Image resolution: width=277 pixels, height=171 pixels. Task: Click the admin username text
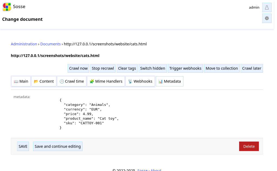[254, 7]
